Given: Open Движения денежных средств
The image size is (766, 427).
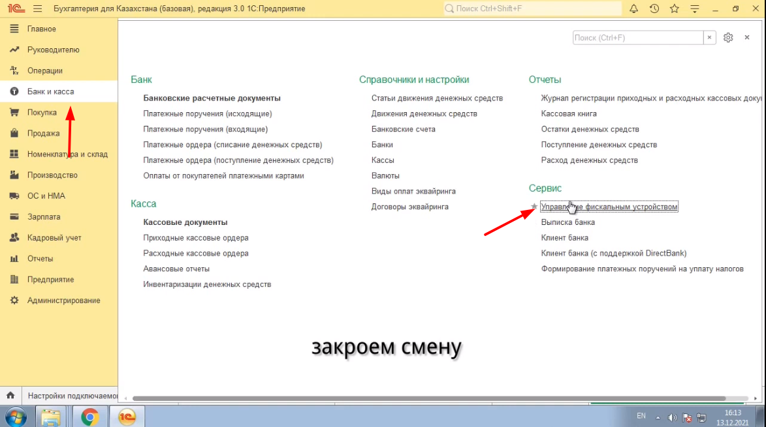Looking at the screenshot, I should [x=424, y=113].
